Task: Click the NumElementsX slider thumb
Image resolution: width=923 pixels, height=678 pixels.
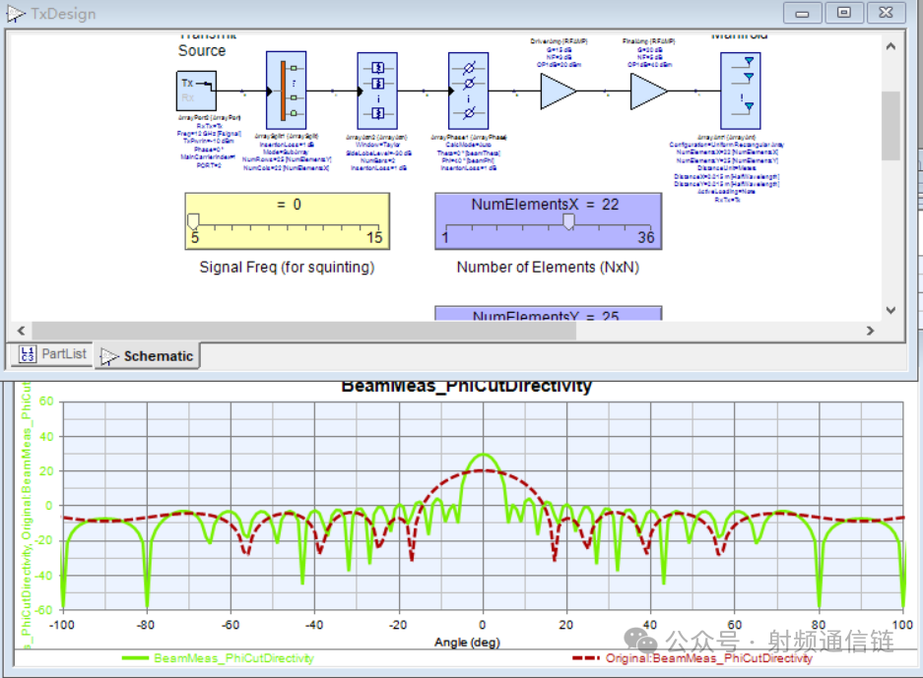Action: coord(568,221)
